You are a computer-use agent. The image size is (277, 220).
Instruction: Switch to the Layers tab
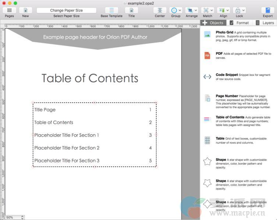(x=264, y=23)
